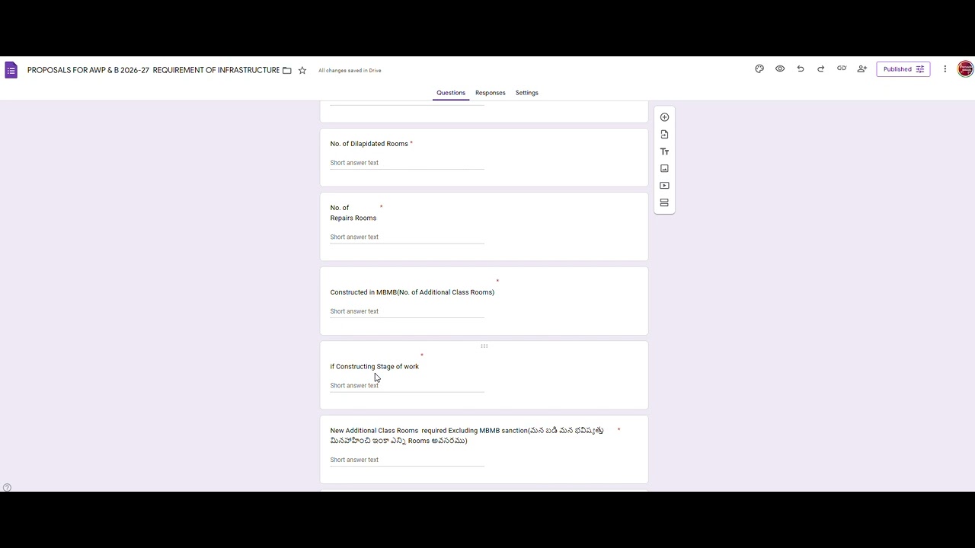Image resolution: width=975 pixels, height=548 pixels.
Task: Add title and description
Action: [x=664, y=151]
